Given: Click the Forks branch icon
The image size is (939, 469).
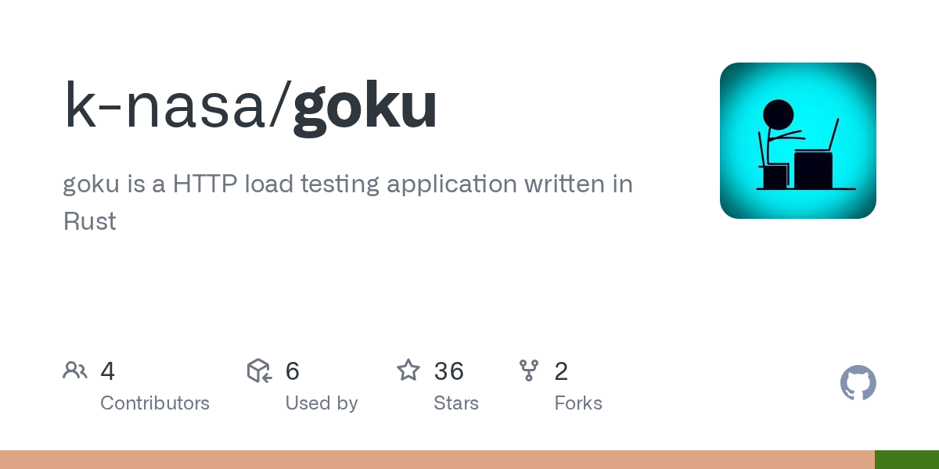Looking at the screenshot, I should [x=529, y=371].
